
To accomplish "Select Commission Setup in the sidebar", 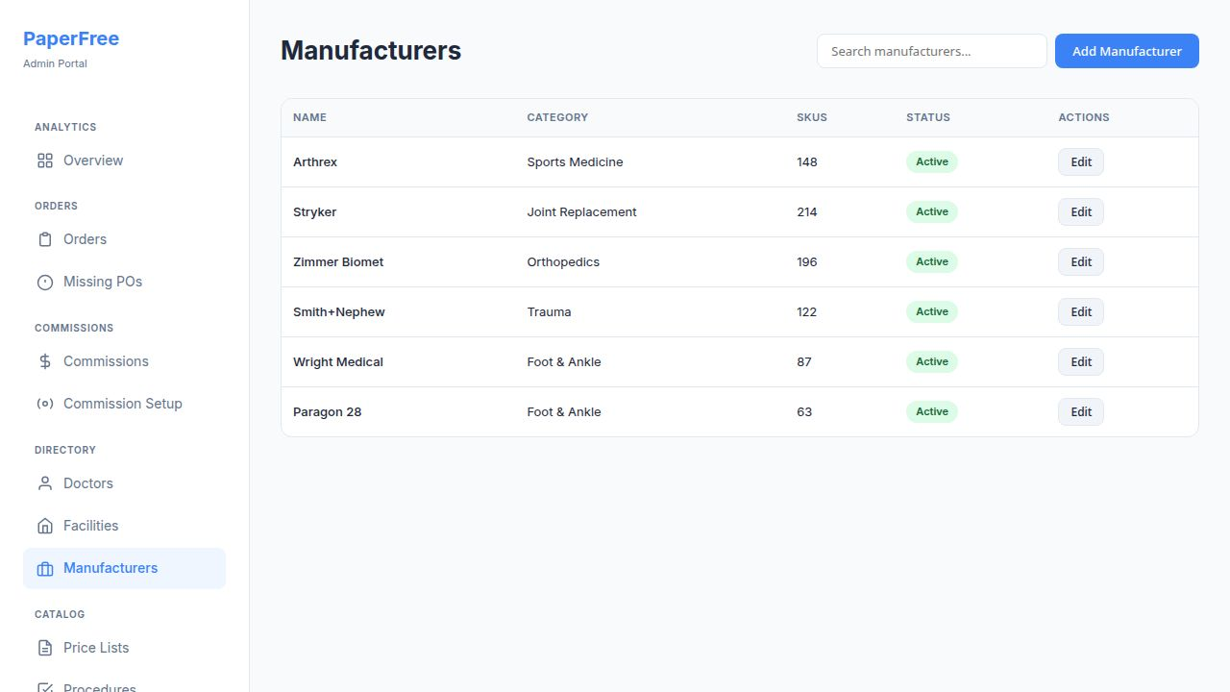I will click(123, 404).
